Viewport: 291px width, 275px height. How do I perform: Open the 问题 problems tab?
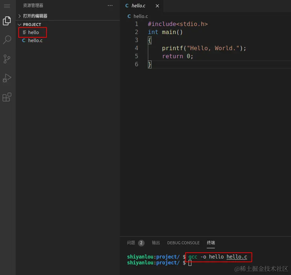[131, 243]
